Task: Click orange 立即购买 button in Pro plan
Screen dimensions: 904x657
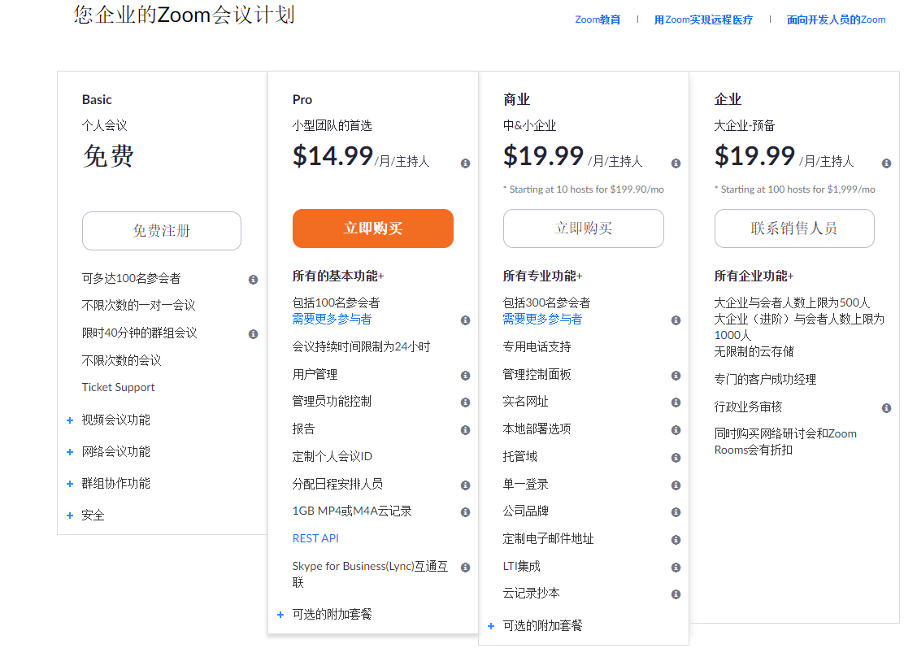Action: (373, 228)
